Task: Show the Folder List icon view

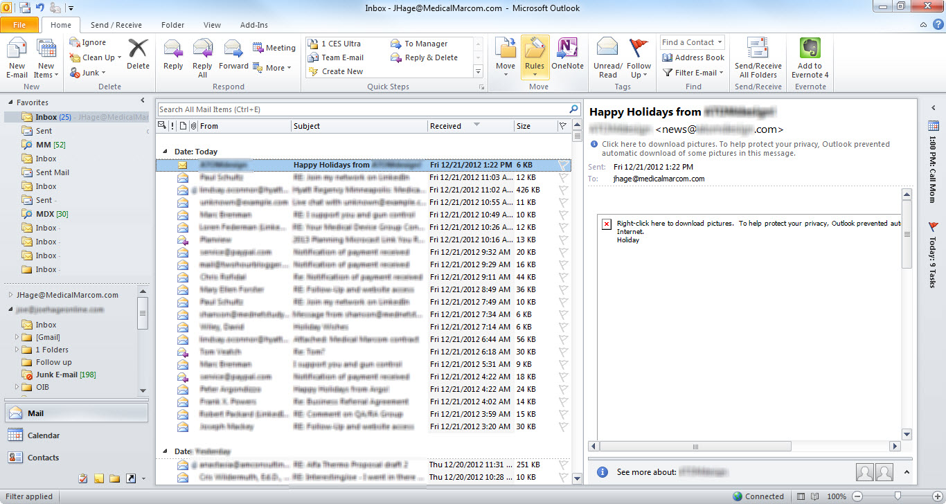Action: coord(114,478)
